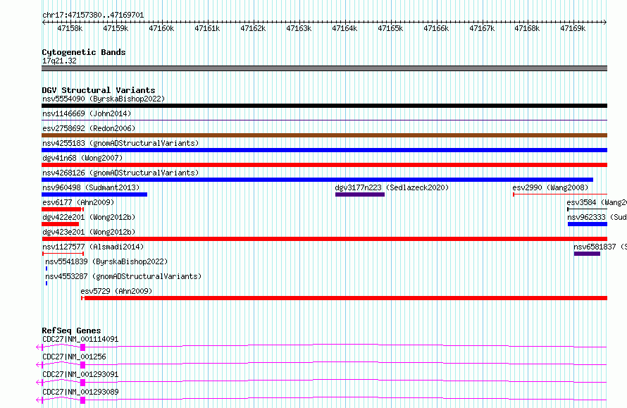This screenshot has width=627, height=408.
Task: Click the nsv960498 (Sudmant2013) blue bar
Action: coord(94,194)
